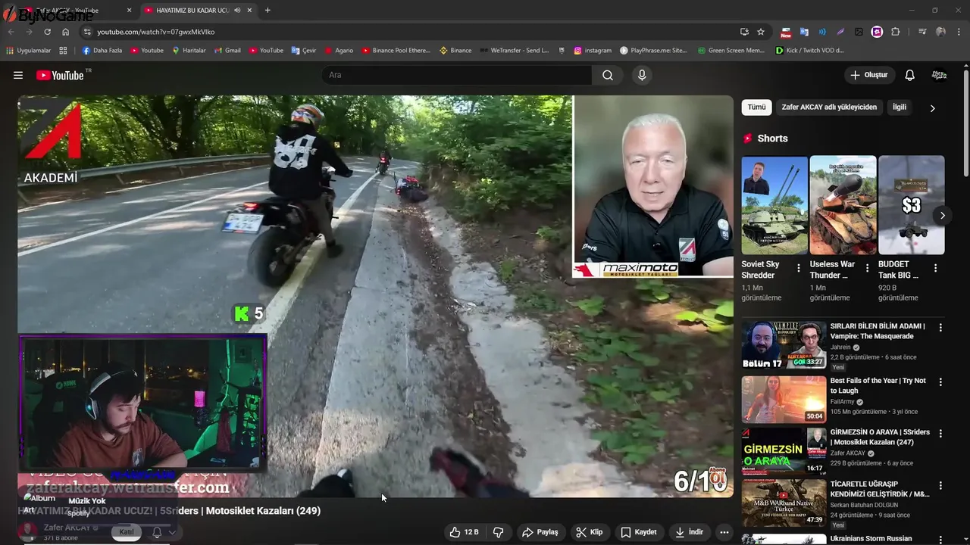Select the İlgili filter chip

pos(899,107)
